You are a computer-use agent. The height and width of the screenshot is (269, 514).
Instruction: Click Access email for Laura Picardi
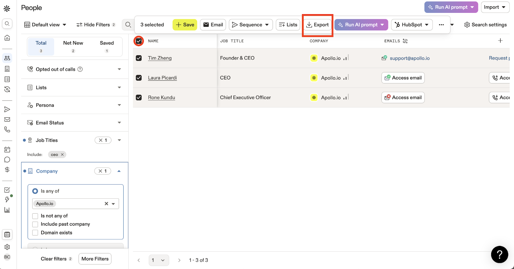403,78
